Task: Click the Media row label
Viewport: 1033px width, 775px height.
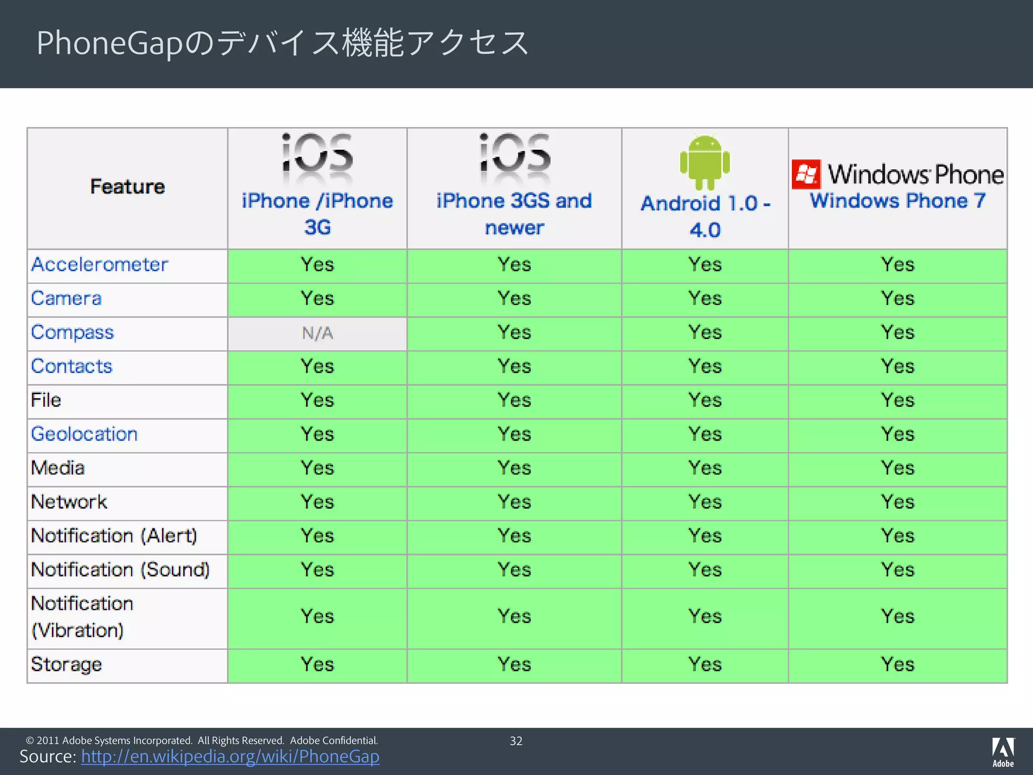Action: (x=58, y=468)
